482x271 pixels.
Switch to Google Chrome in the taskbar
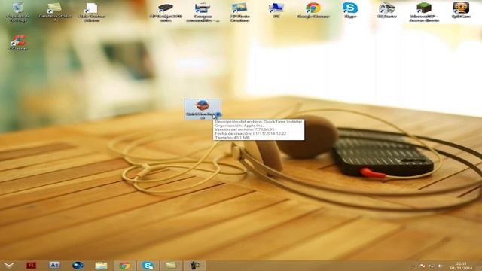(124, 266)
